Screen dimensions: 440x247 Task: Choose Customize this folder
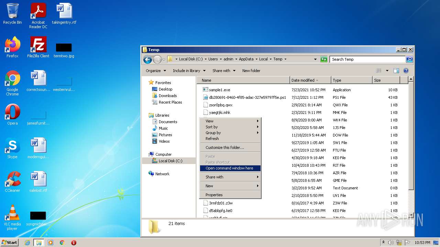(x=230, y=148)
